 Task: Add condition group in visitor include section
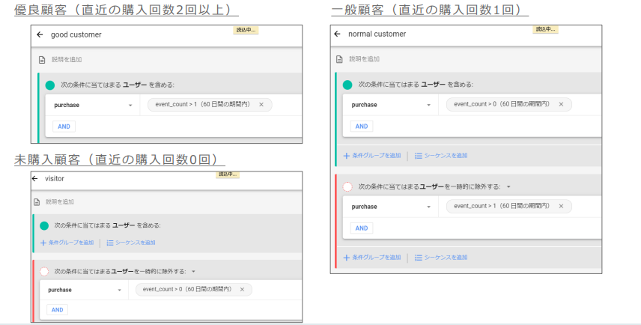tap(67, 243)
